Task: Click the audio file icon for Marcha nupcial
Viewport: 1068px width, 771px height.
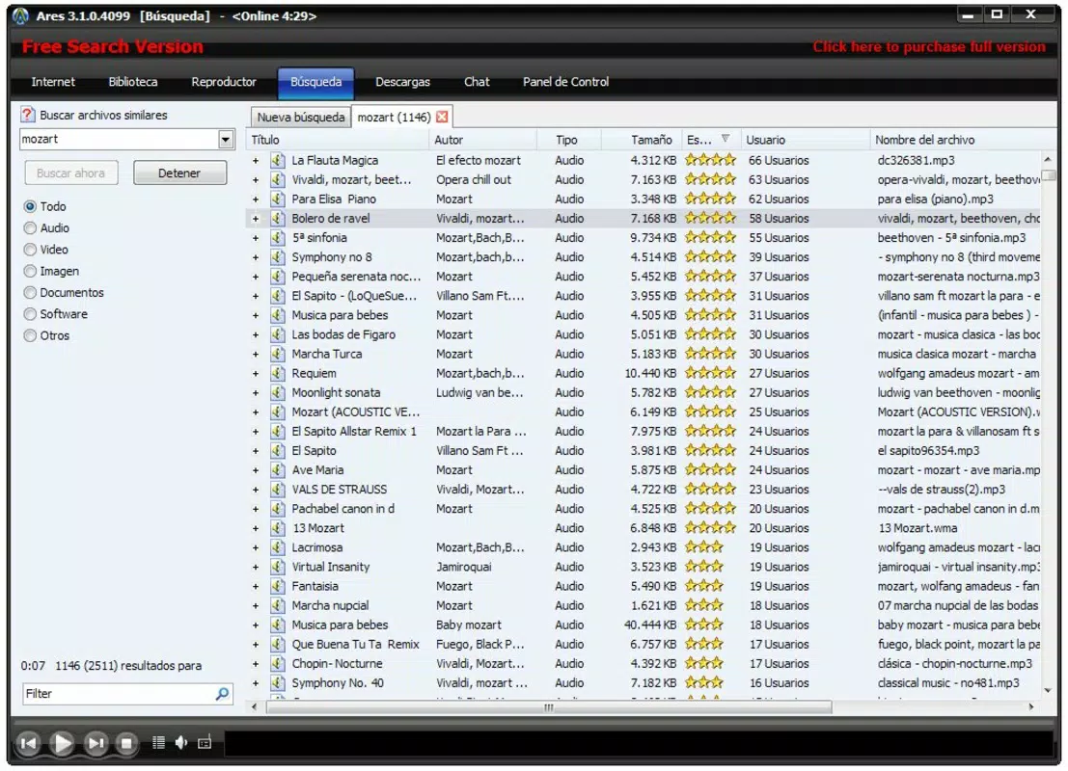Action: click(x=277, y=605)
